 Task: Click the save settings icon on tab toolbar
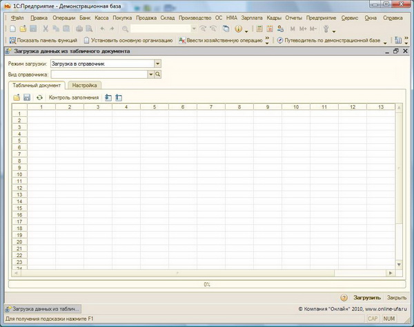[119, 97]
